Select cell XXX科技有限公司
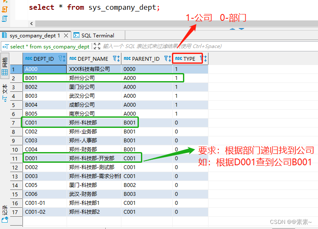This screenshot has width=318, height=229. (94, 69)
